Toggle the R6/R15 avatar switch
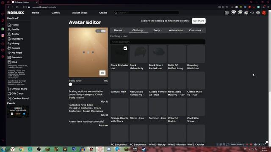 (101, 31)
